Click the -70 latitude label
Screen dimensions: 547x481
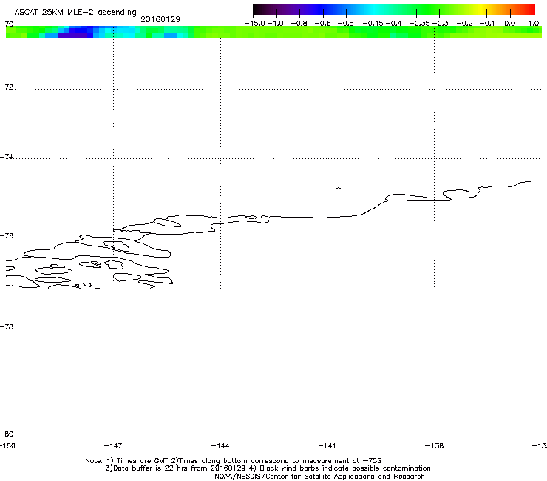pos(7,24)
